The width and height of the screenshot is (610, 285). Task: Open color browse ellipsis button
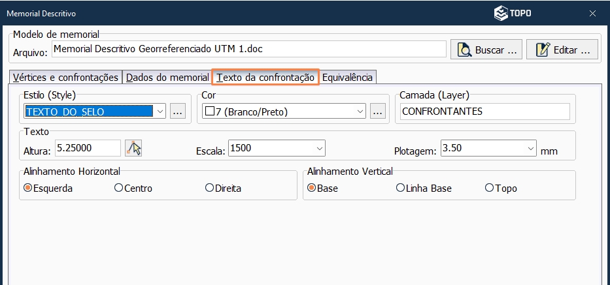click(x=377, y=112)
